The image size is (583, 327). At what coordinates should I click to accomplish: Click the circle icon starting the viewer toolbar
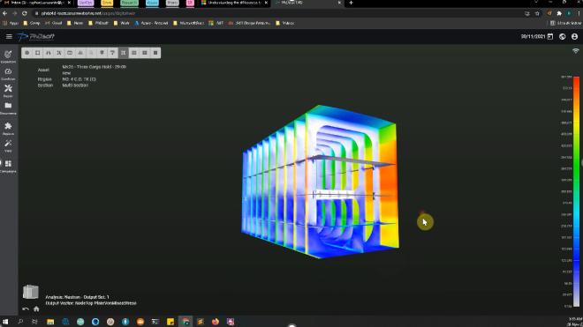(x=26, y=53)
